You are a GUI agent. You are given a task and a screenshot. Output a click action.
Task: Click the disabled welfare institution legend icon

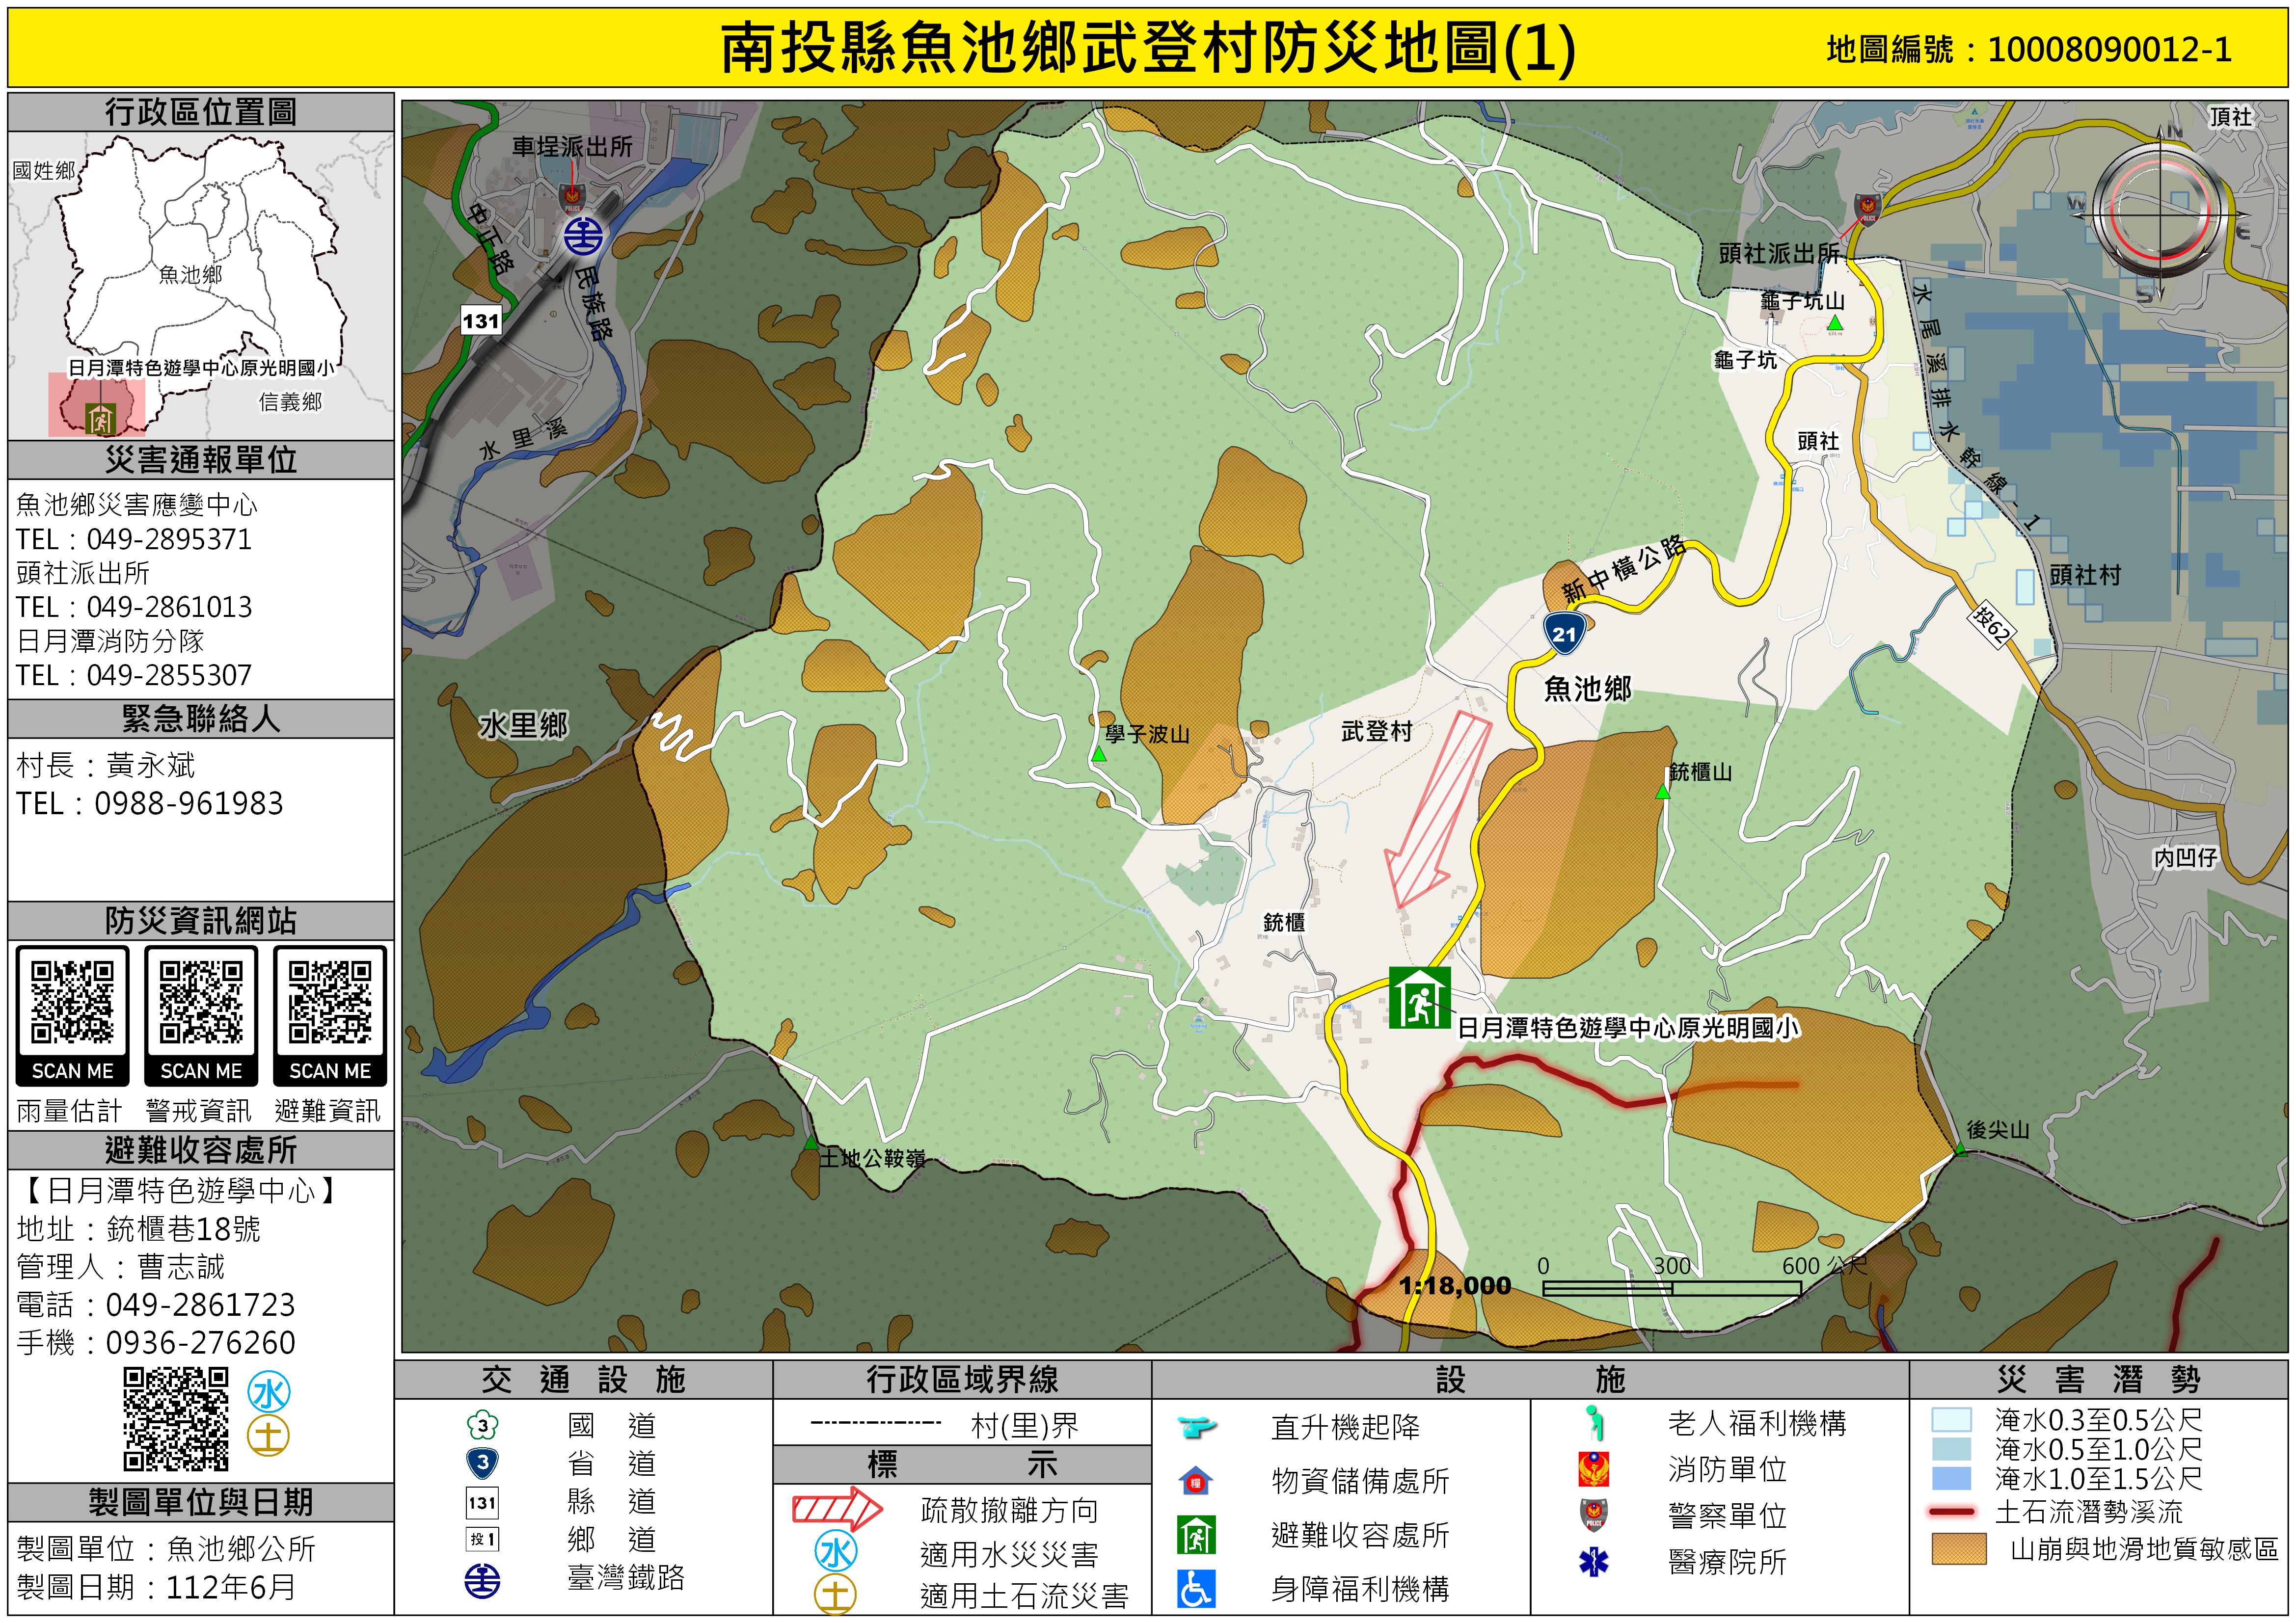1196,1589
